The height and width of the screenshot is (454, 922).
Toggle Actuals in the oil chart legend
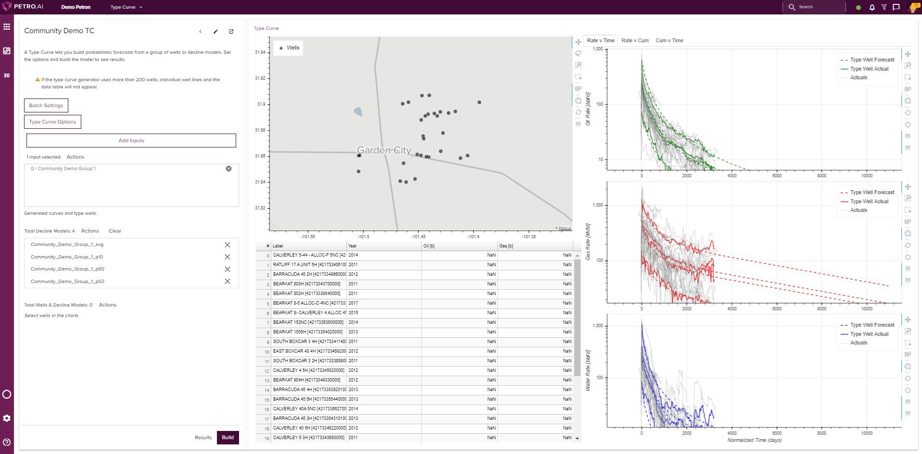coord(854,78)
